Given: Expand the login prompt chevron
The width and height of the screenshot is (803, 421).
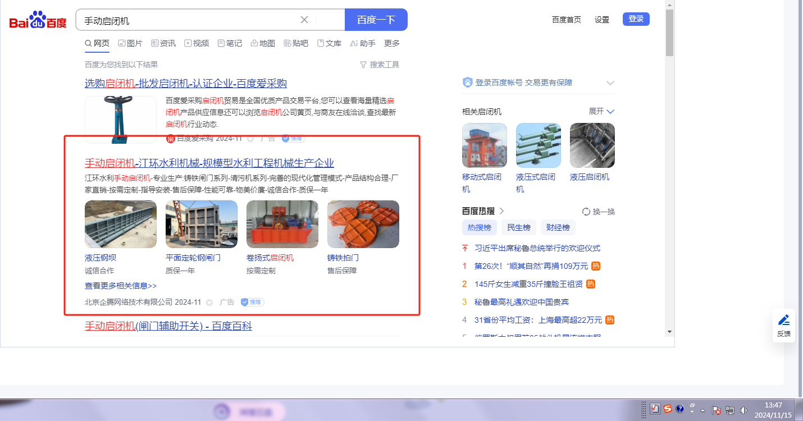Looking at the screenshot, I should 610,83.
